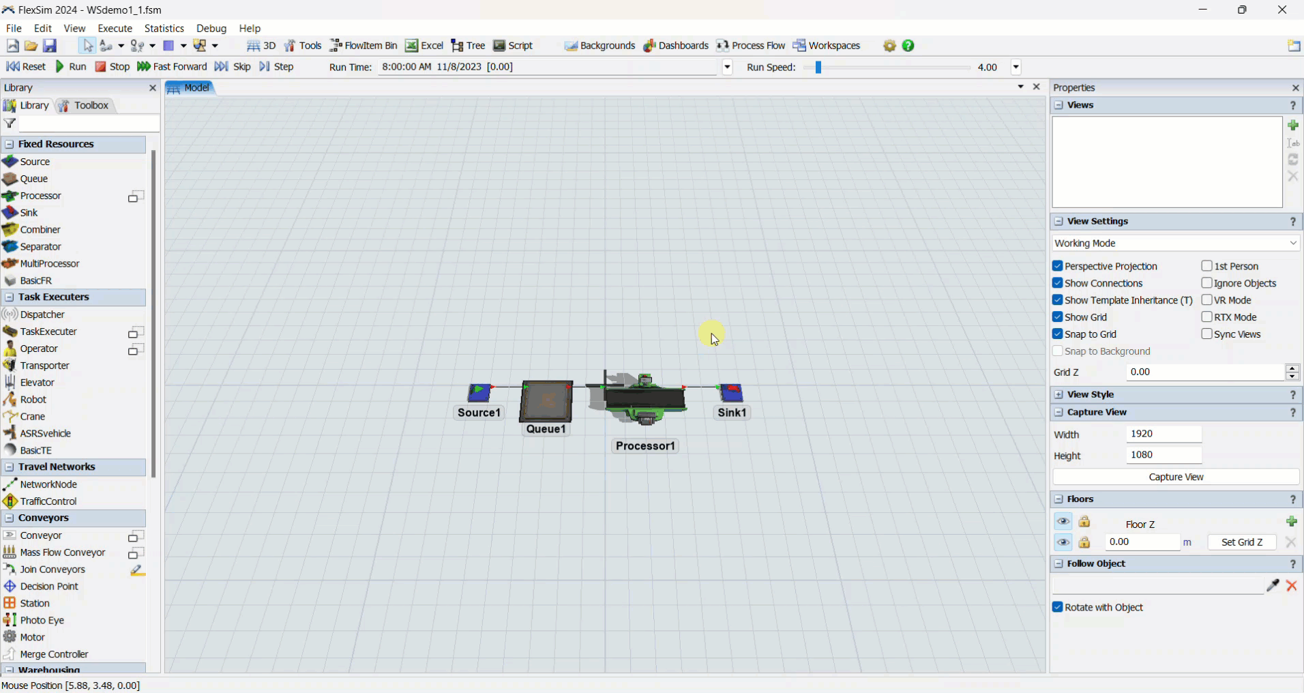Open the Excel interface icon
Screen dimensions: 1304x693
tap(424, 46)
